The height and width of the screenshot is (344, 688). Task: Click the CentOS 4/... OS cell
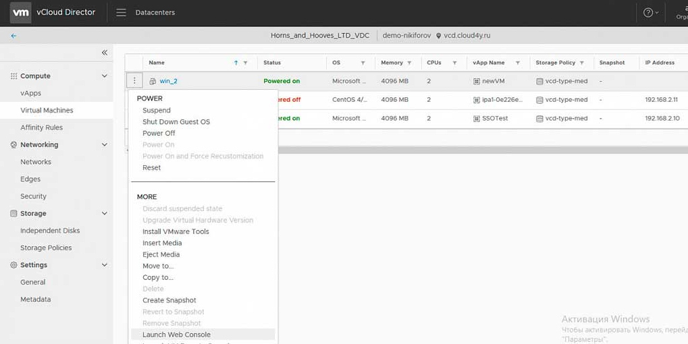point(349,100)
